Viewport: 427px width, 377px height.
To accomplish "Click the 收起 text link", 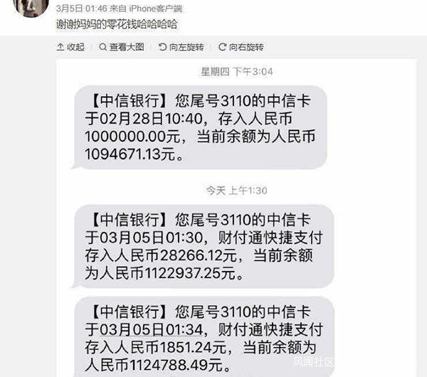I will (75, 47).
